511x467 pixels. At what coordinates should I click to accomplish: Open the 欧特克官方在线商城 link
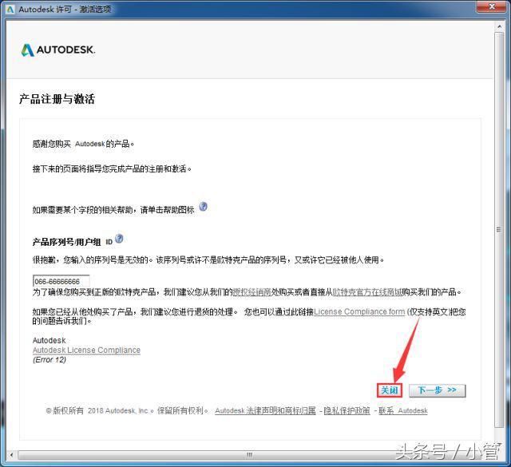(x=367, y=292)
